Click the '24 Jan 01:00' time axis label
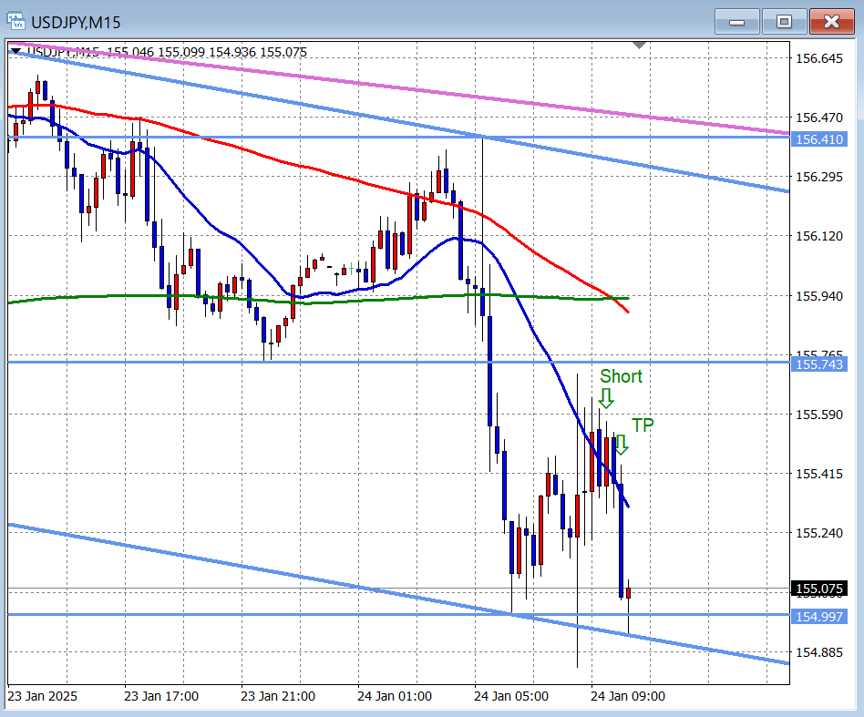Image resolution: width=864 pixels, height=717 pixels. (x=394, y=696)
